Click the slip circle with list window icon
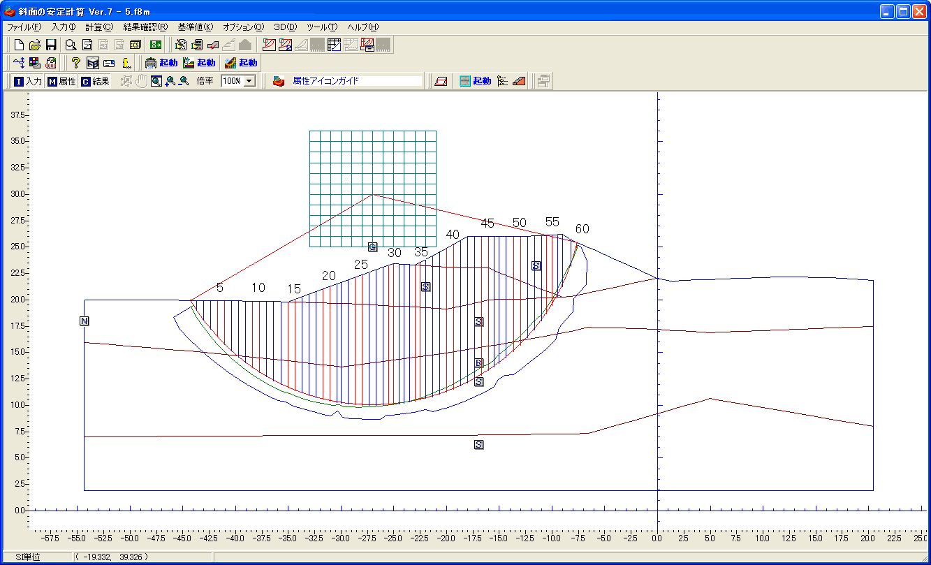931x565 pixels. coord(367,45)
